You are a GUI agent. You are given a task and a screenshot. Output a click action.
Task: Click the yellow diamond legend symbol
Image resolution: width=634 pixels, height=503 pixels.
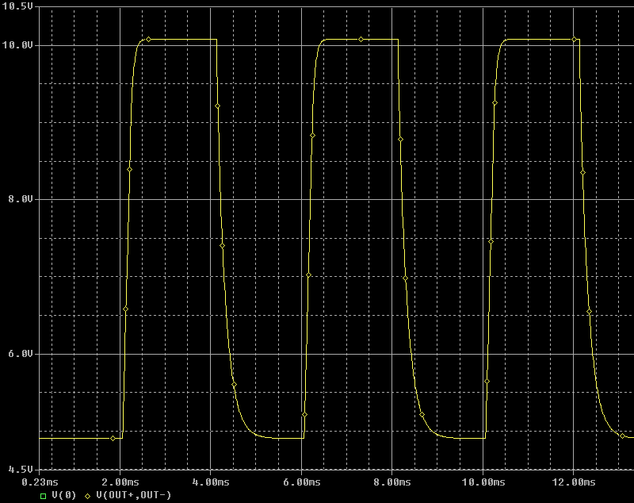pos(88,496)
